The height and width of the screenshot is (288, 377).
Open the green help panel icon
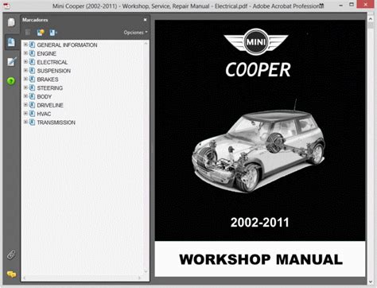pyautogui.click(x=11, y=81)
